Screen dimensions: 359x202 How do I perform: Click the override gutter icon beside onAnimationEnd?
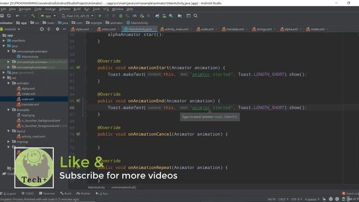(x=78, y=101)
